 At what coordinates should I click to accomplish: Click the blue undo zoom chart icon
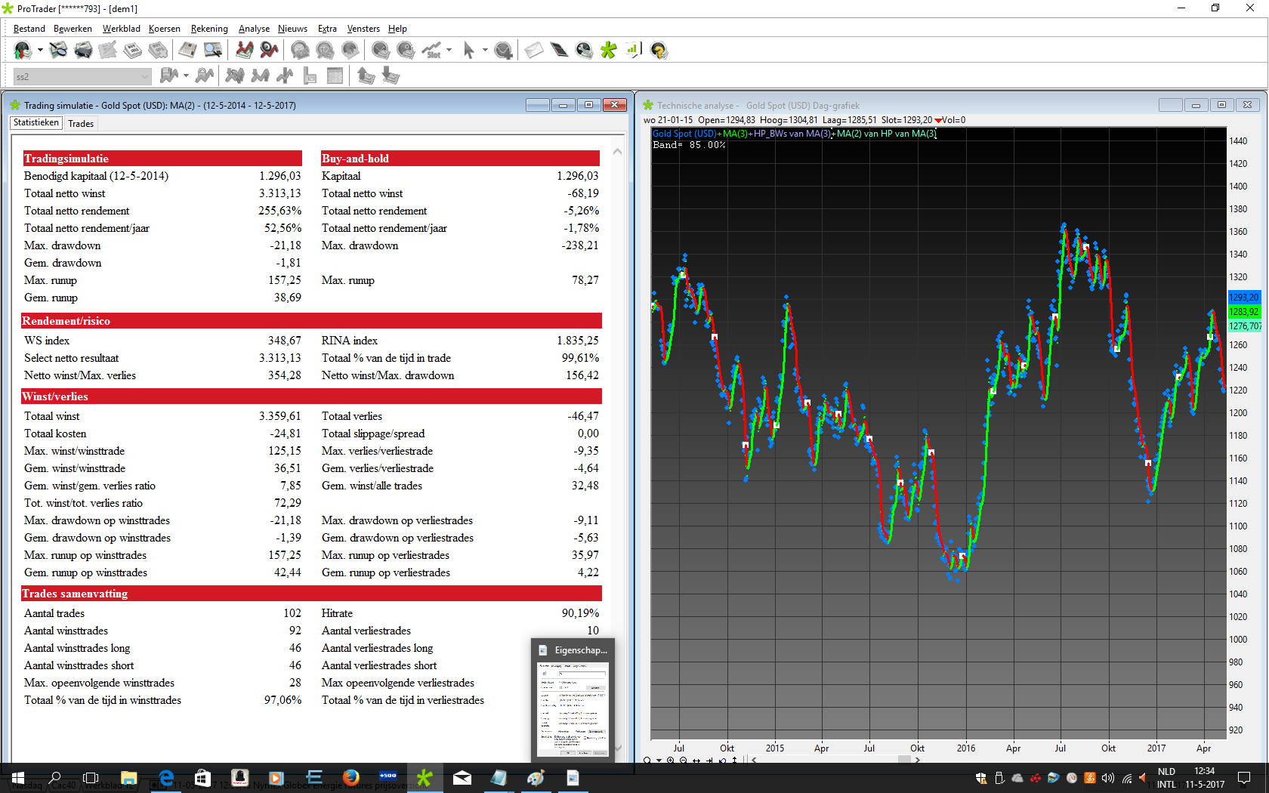[x=722, y=761]
